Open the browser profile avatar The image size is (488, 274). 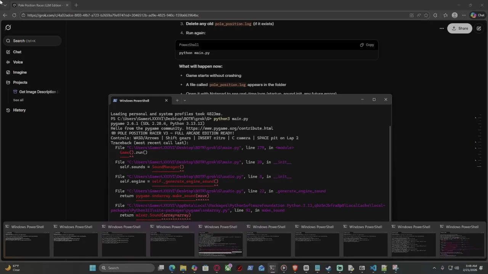point(454,15)
